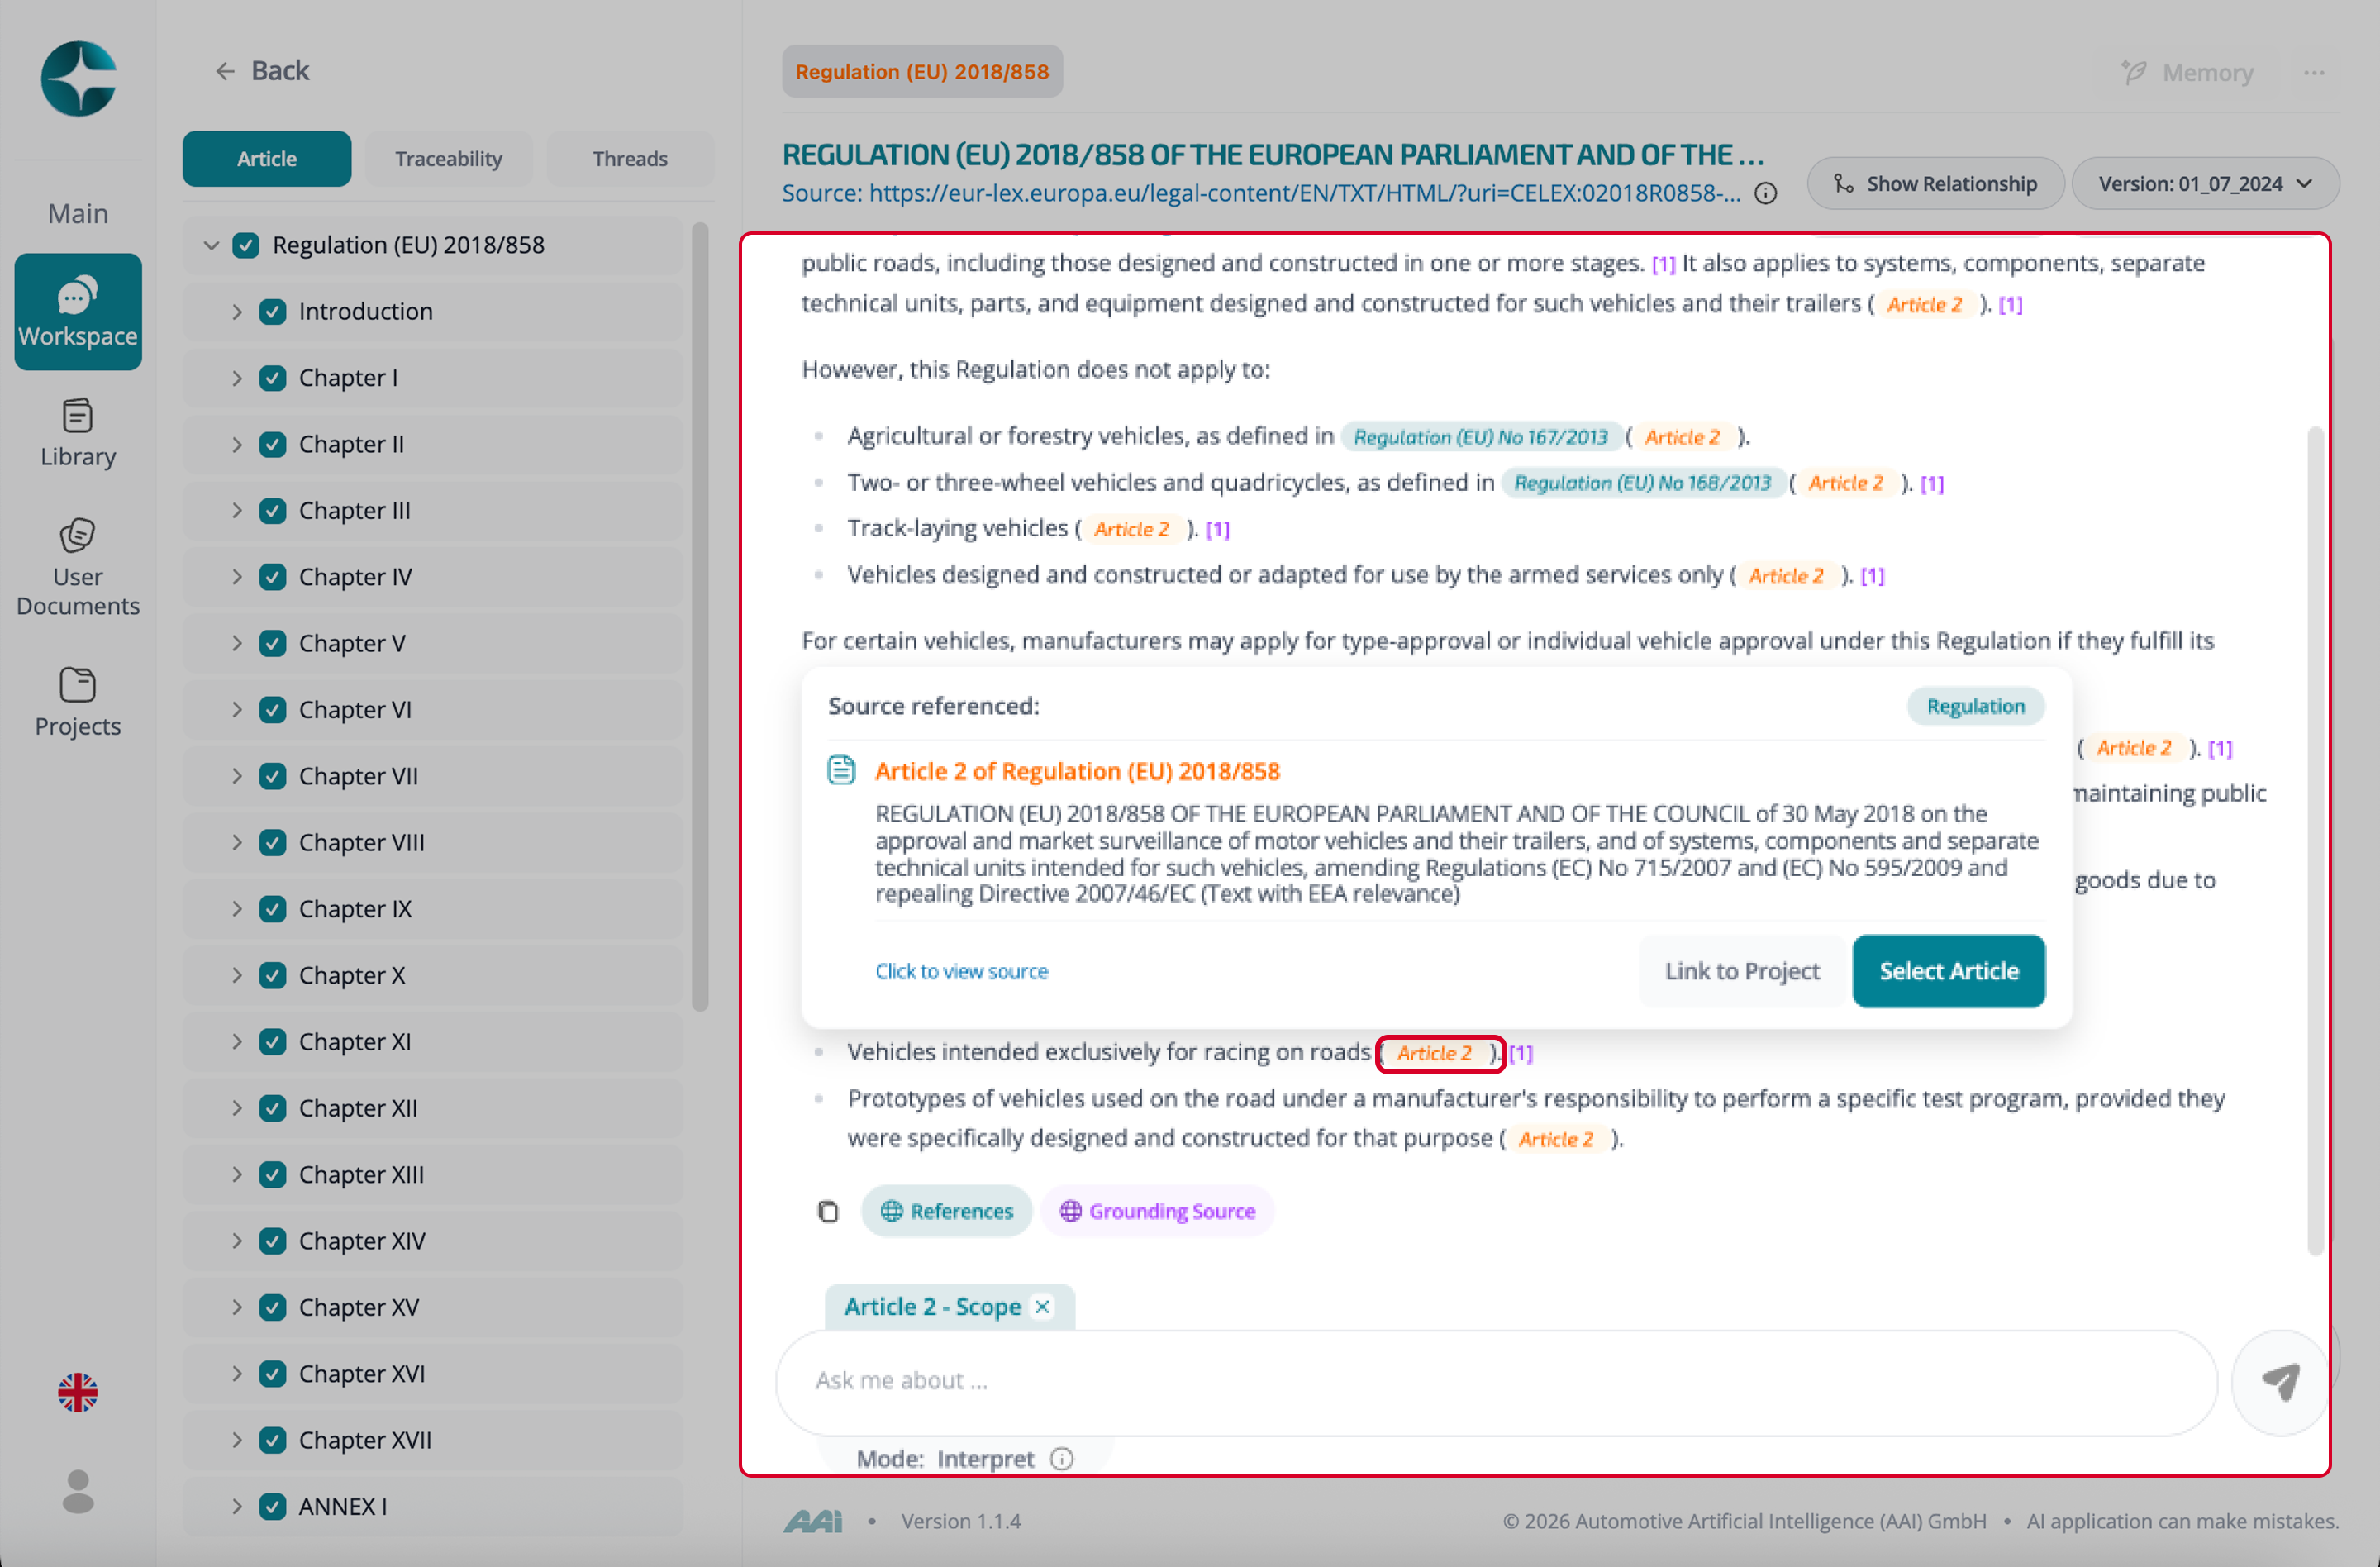
Task: Click the AAI logo in the footer
Action: click(x=812, y=1521)
